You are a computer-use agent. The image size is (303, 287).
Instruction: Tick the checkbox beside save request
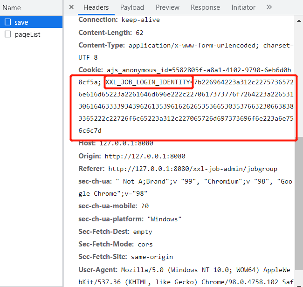point(8,22)
